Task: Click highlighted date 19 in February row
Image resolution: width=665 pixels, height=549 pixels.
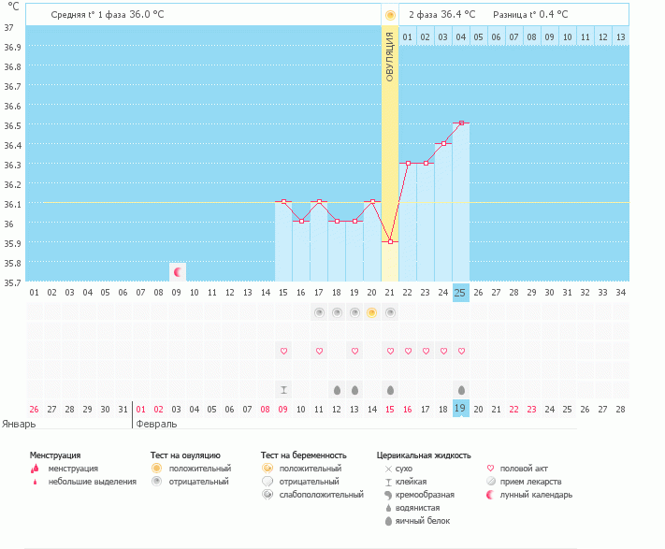Action: coord(460,409)
